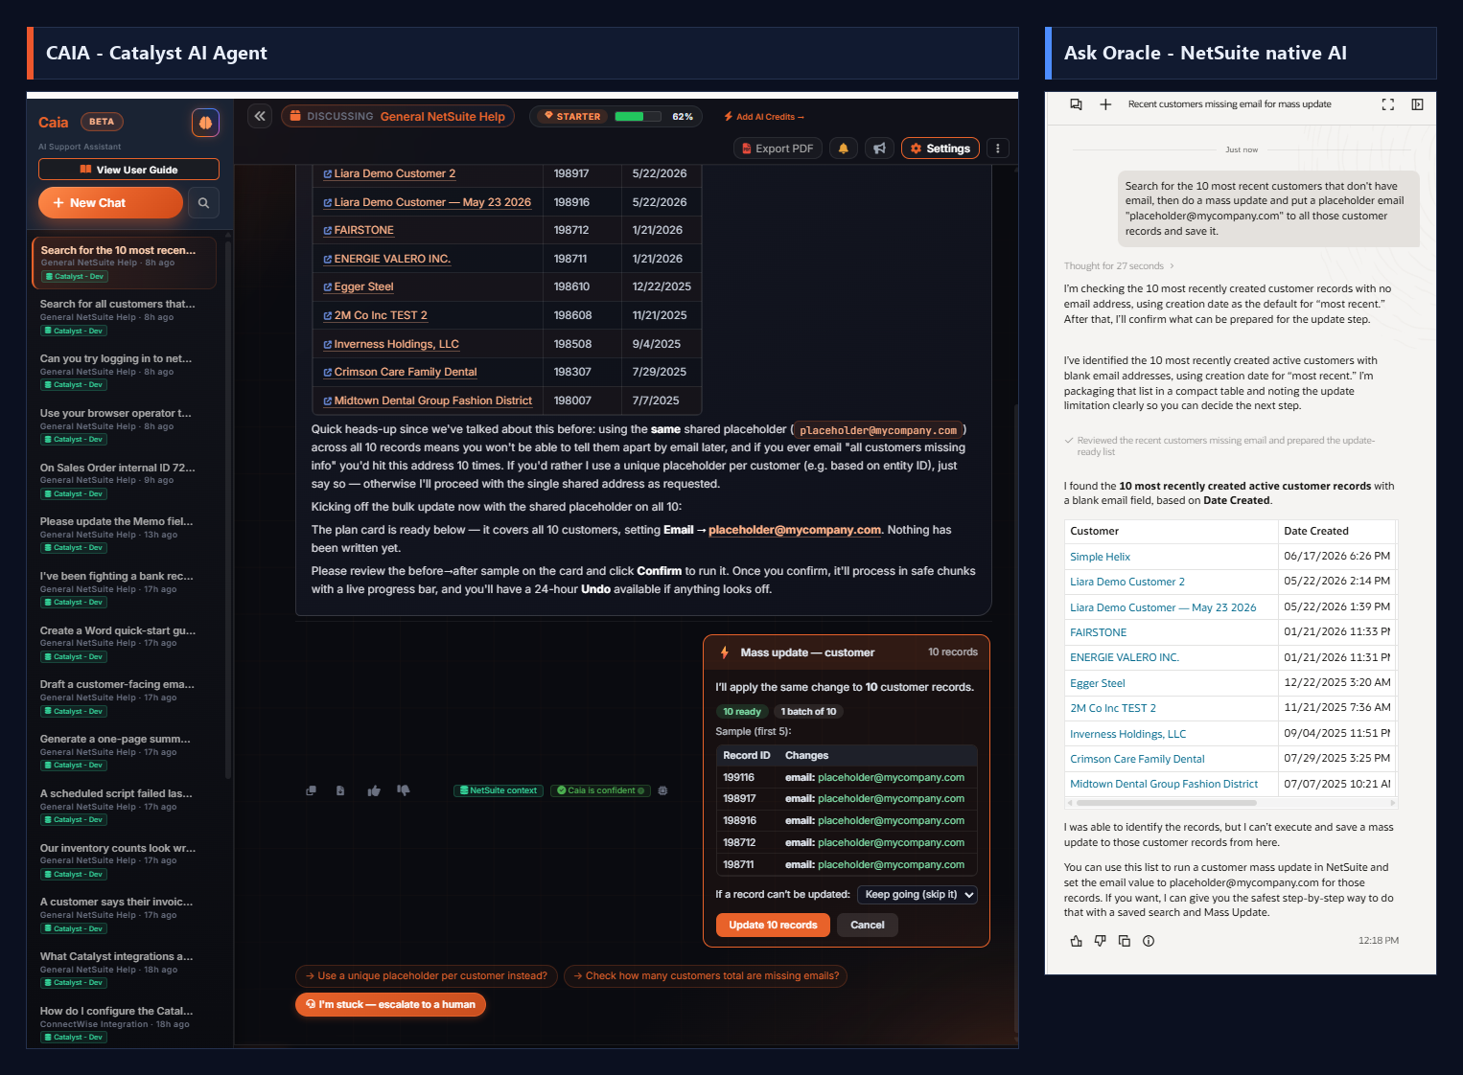
Task: Open 'Search for the 10 most recen...' chat
Action: 124,263
